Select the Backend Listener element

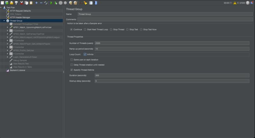(x=18, y=70)
